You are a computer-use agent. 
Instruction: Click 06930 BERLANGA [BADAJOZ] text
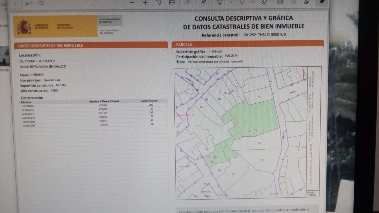click(43, 67)
